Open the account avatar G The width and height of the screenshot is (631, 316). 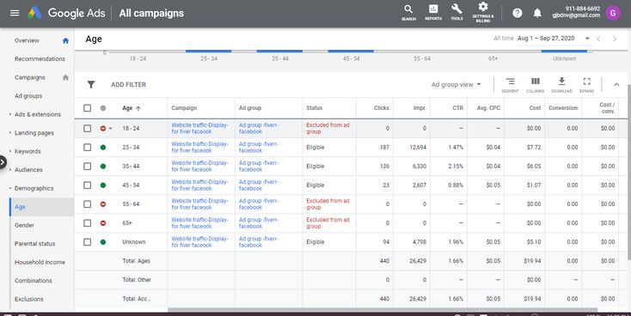click(613, 13)
